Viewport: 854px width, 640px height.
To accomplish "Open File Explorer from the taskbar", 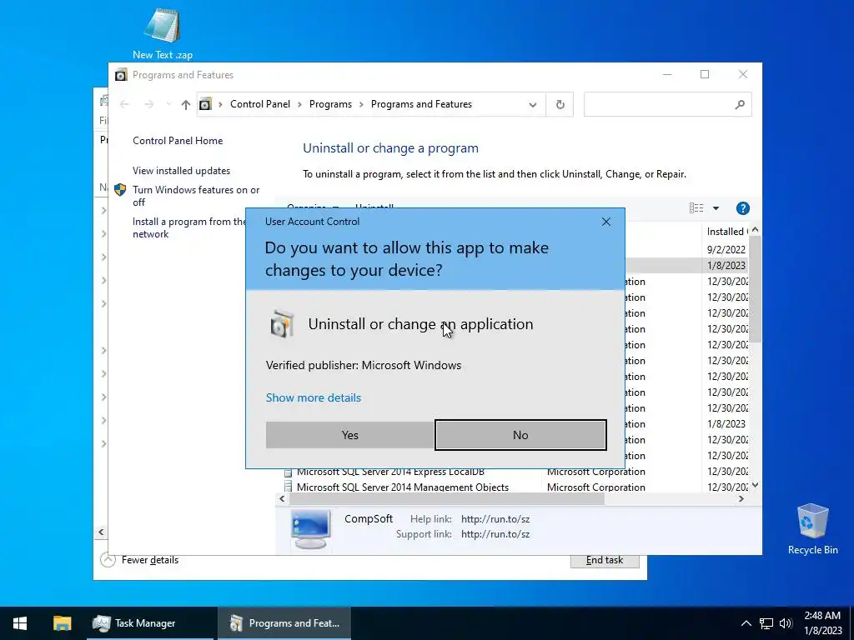I will tap(62, 623).
